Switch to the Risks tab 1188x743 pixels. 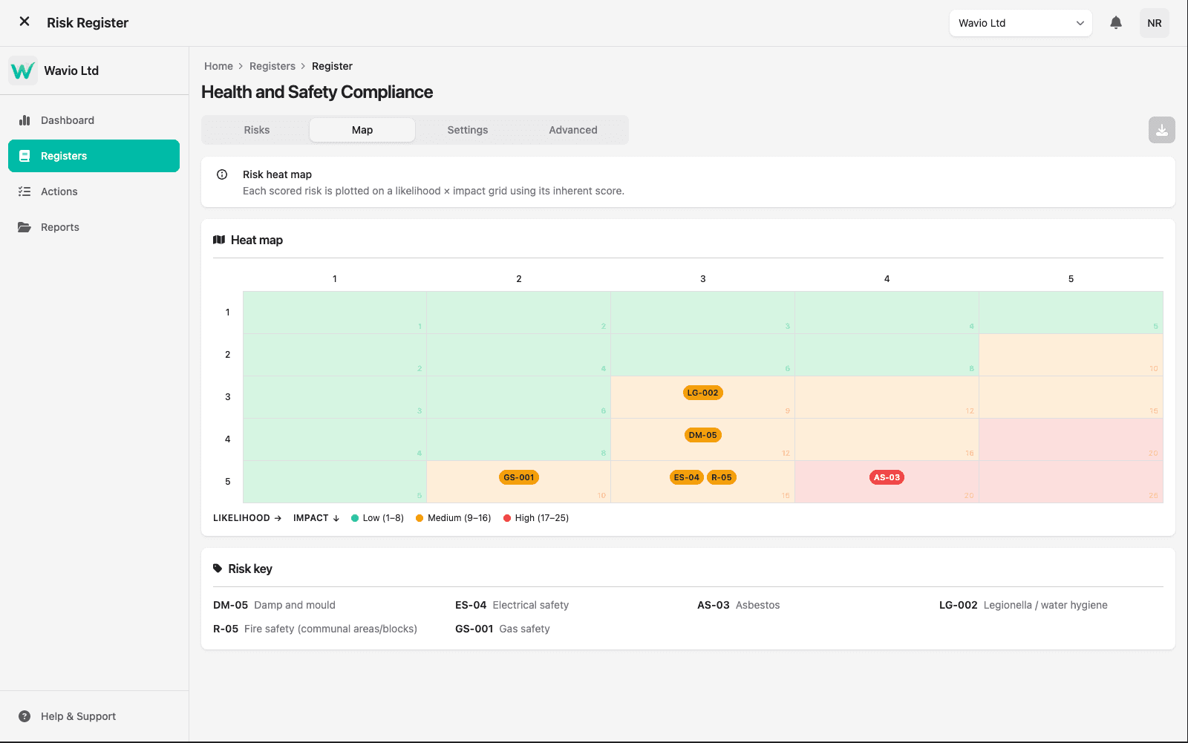tap(257, 130)
